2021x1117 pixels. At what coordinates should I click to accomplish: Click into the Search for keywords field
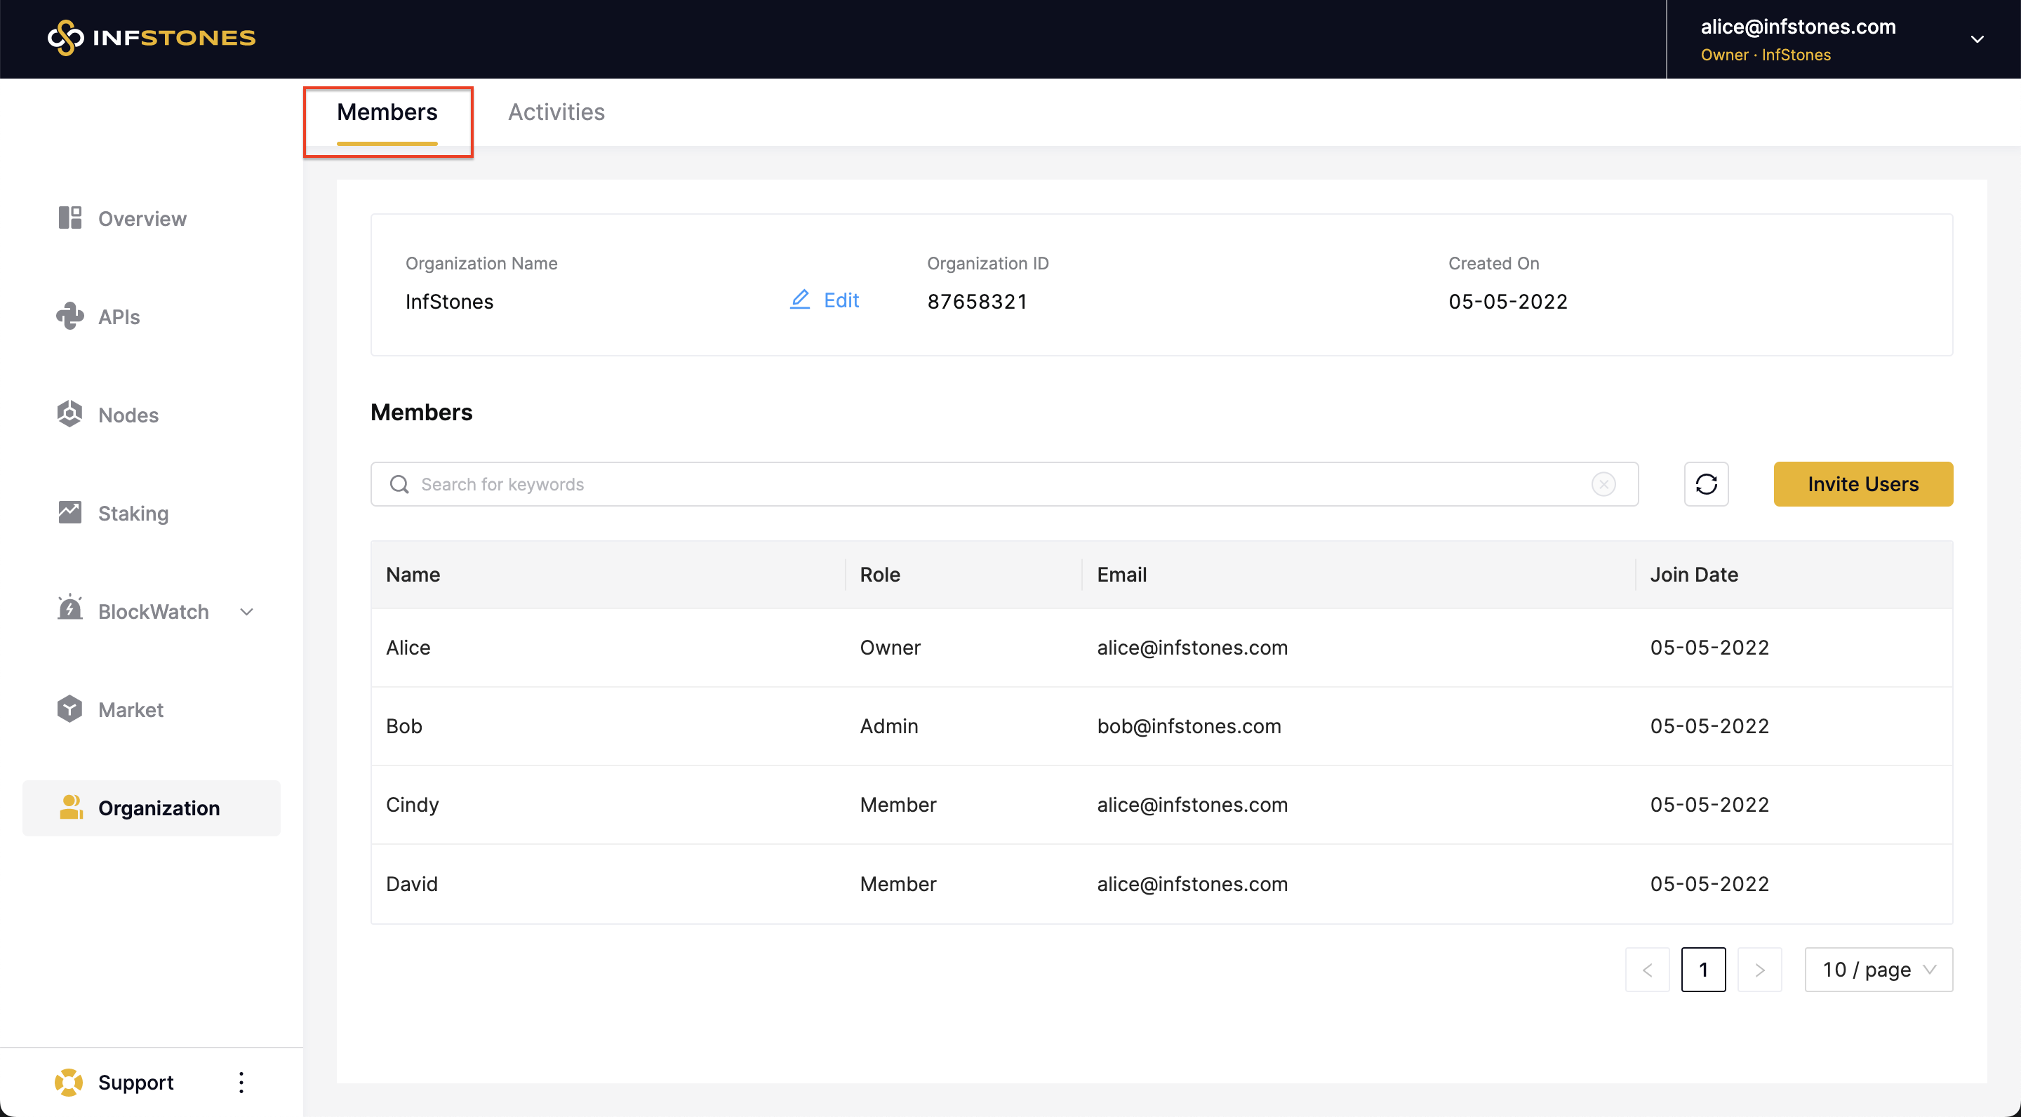996,484
